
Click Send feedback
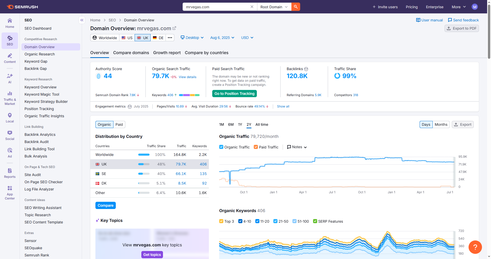463,20
